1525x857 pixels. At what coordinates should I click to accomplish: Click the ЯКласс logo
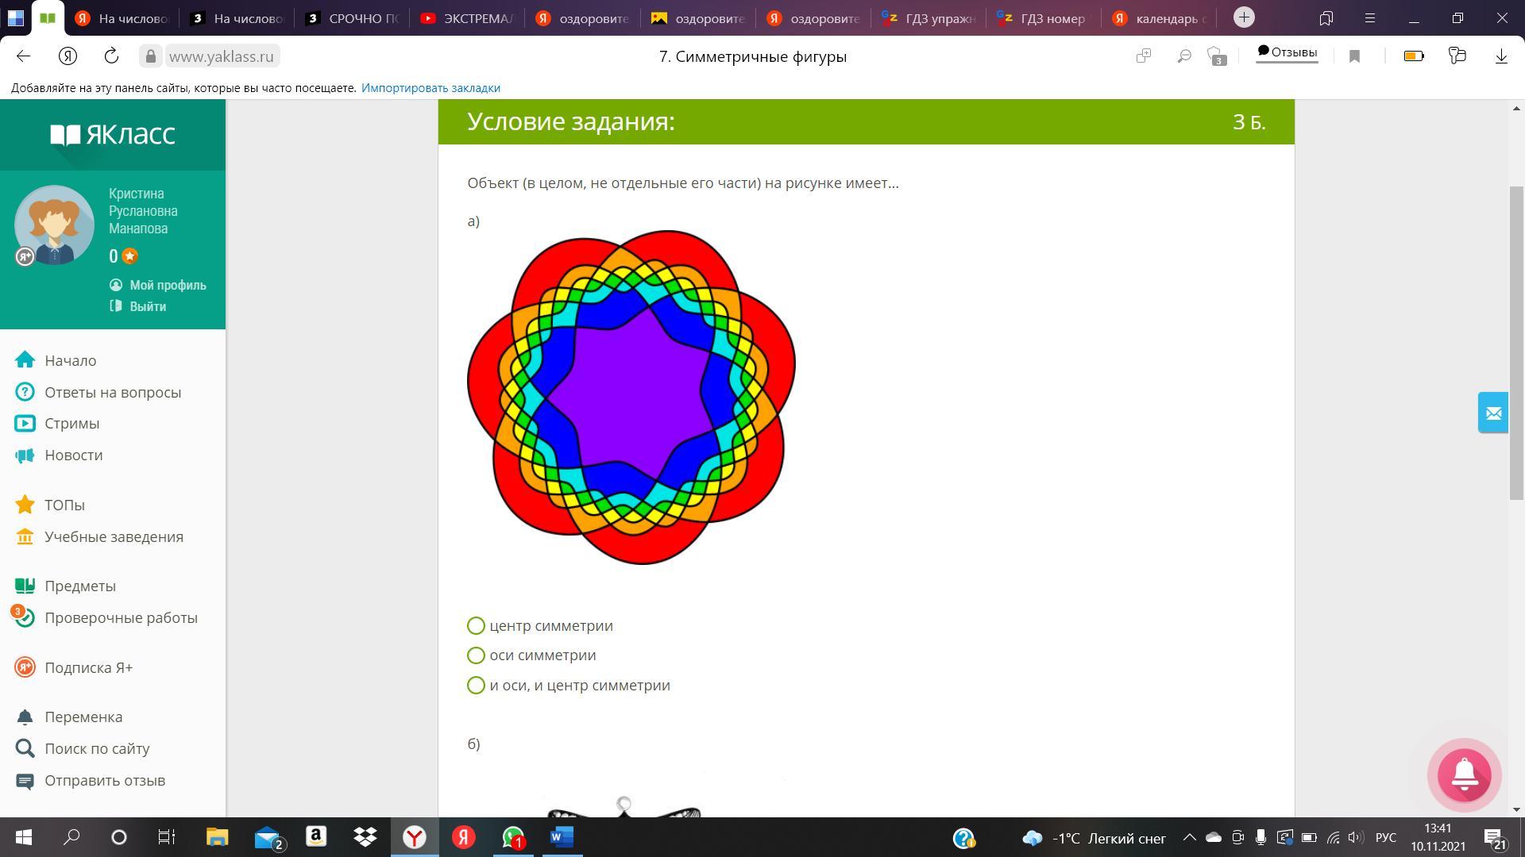point(113,135)
